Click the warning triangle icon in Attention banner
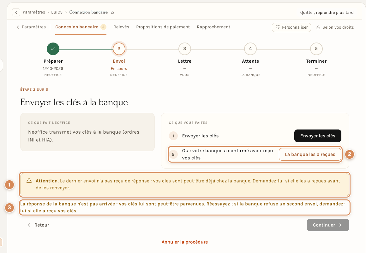Screen dimensions: 366x253 pyautogui.click(x=29, y=181)
